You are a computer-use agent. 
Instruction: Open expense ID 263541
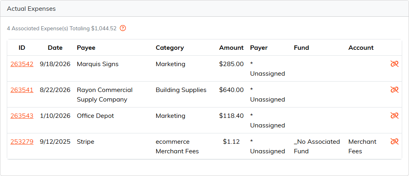click(x=22, y=90)
